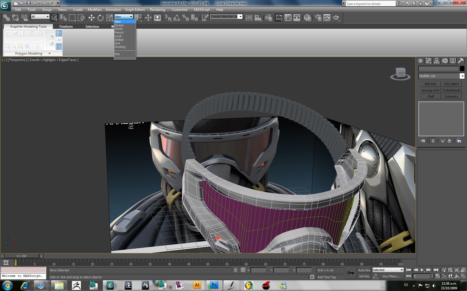Switch to the Freeform ribbon tab

pos(66,27)
